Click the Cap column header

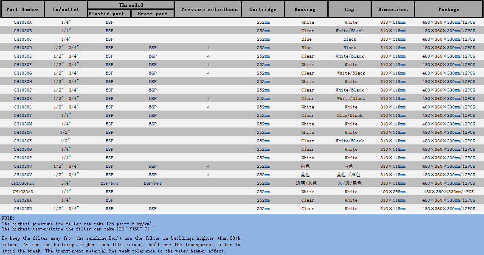pos(349,9)
